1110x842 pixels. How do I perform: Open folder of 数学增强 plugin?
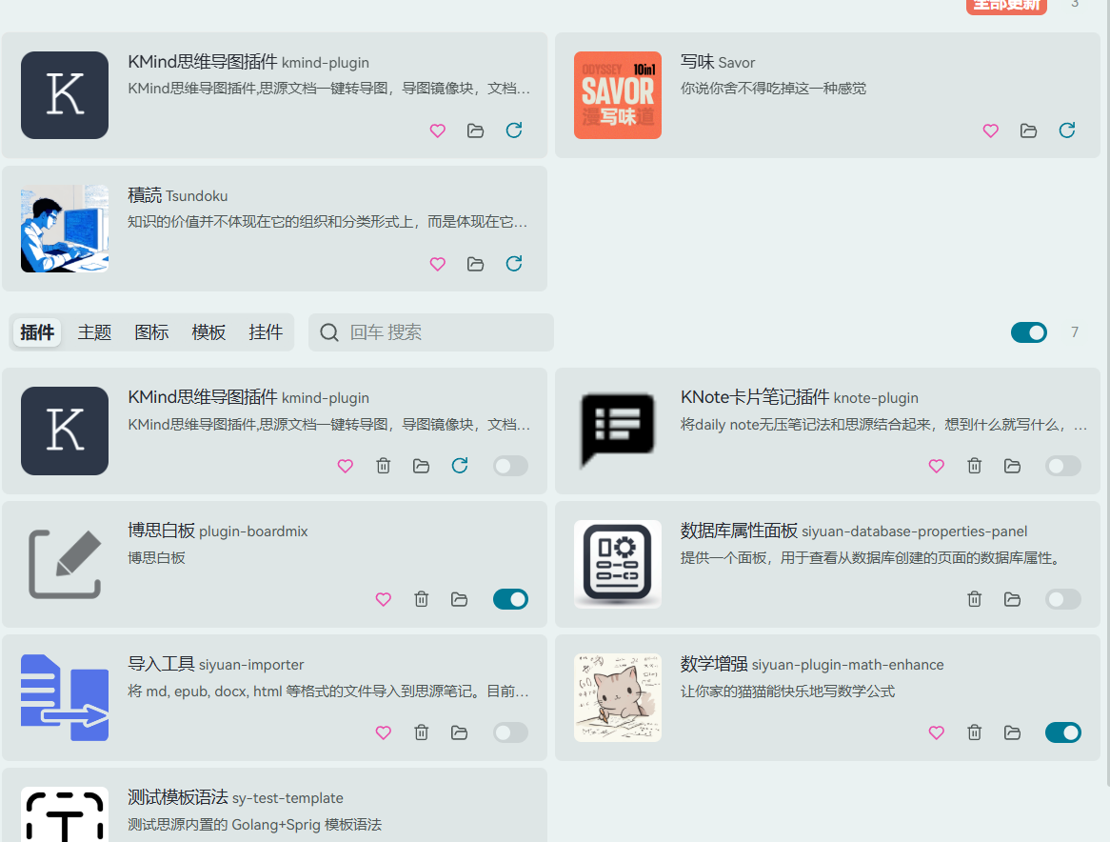point(1012,733)
